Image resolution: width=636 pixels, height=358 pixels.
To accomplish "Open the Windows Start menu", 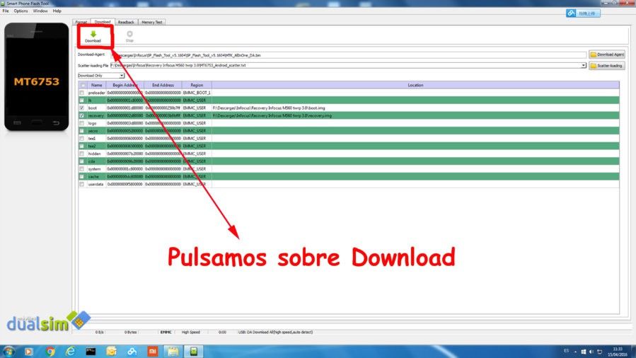I will pyautogui.click(x=8, y=351).
